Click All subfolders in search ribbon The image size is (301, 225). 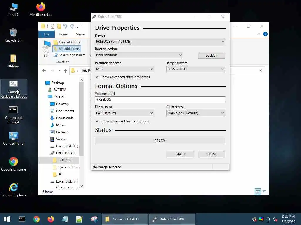(x=67, y=49)
